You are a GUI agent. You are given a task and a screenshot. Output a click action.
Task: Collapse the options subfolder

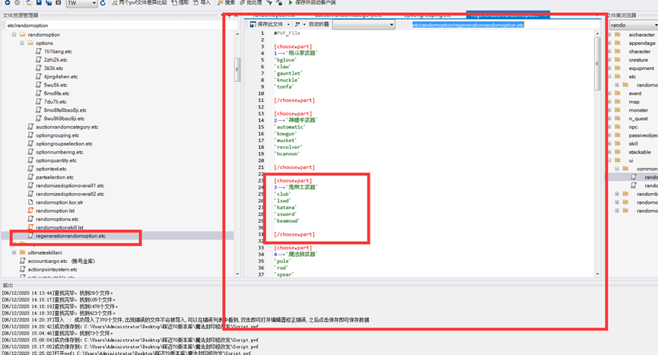20,43
